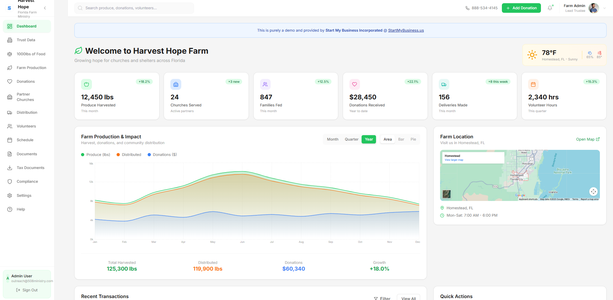Screen dimensions: 613x300
Task: Open Partner Churches section
Action: tap(27, 97)
